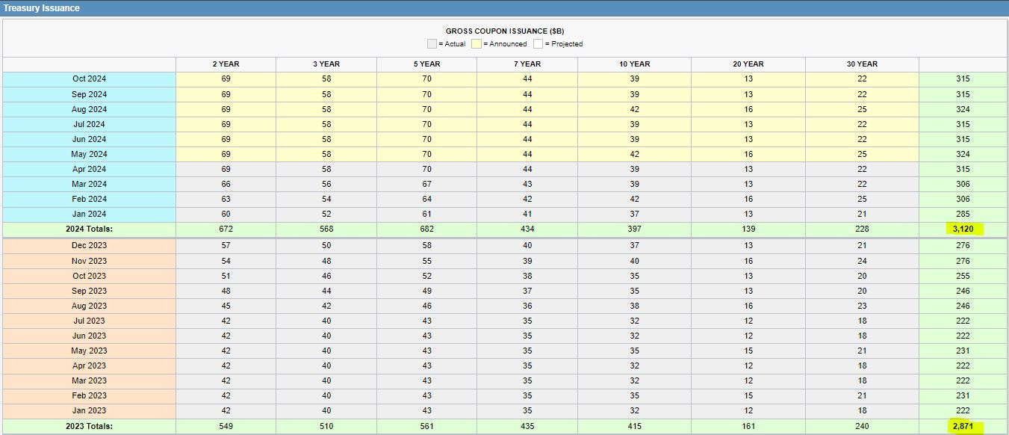Image resolution: width=1009 pixels, height=435 pixels.
Task: Click the Apr 2024 row label
Action: (90, 169)
